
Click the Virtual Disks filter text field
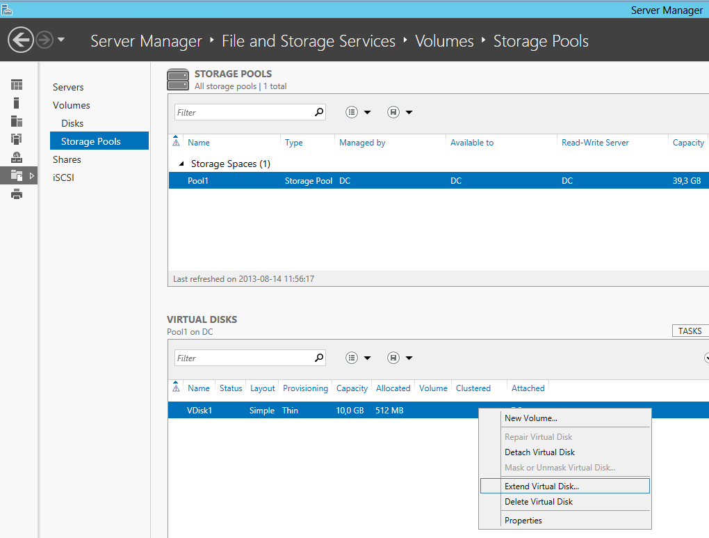(x=243, y=358)
